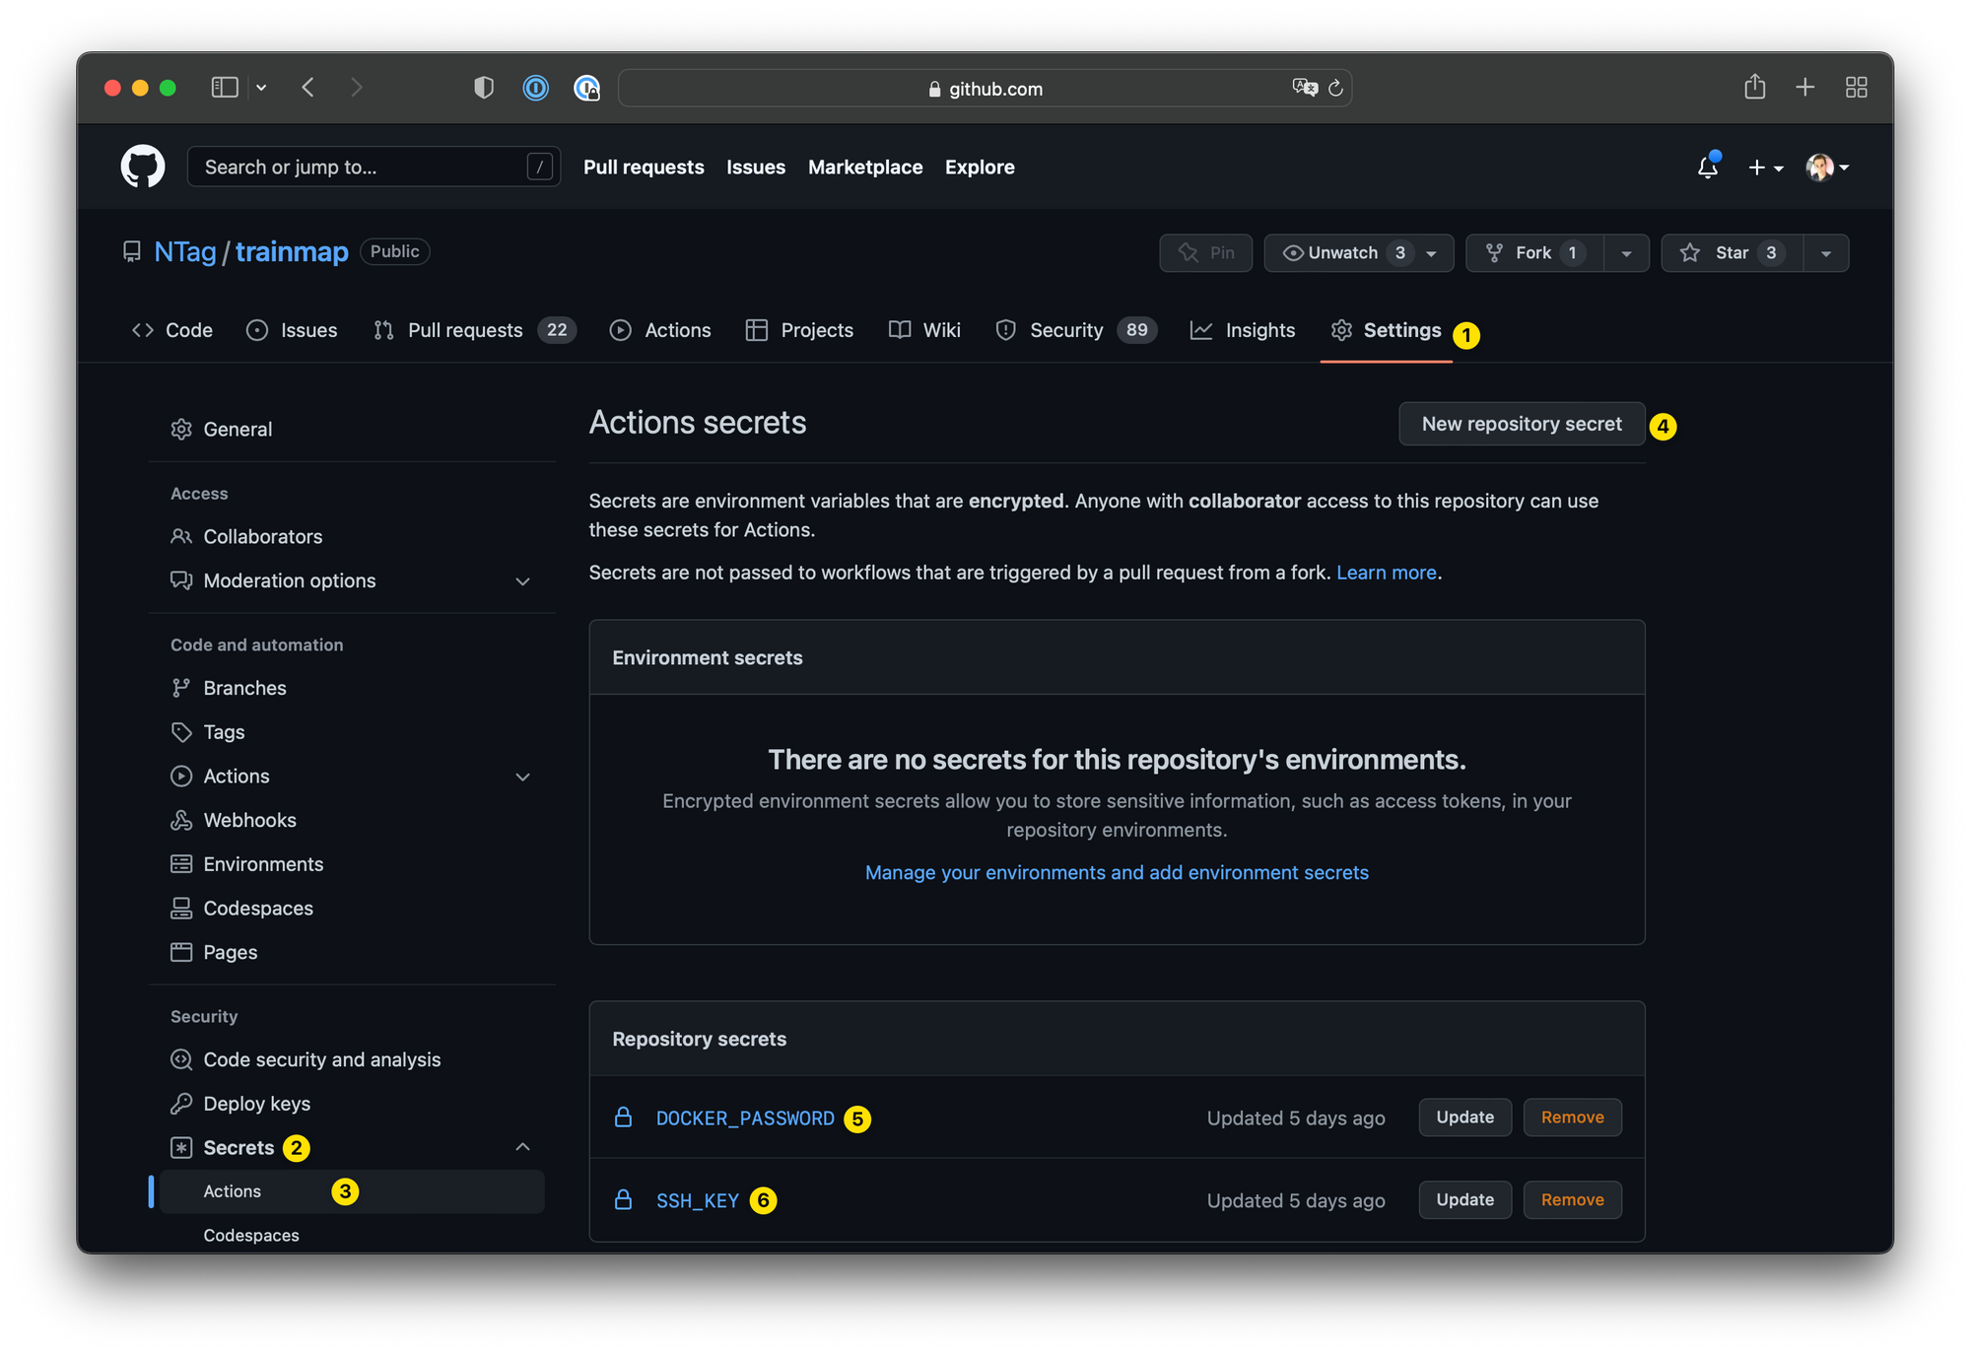This screenshot has width=1971, height=1356.
Task: Click the gear icon next to General
Action: point(181,429)
